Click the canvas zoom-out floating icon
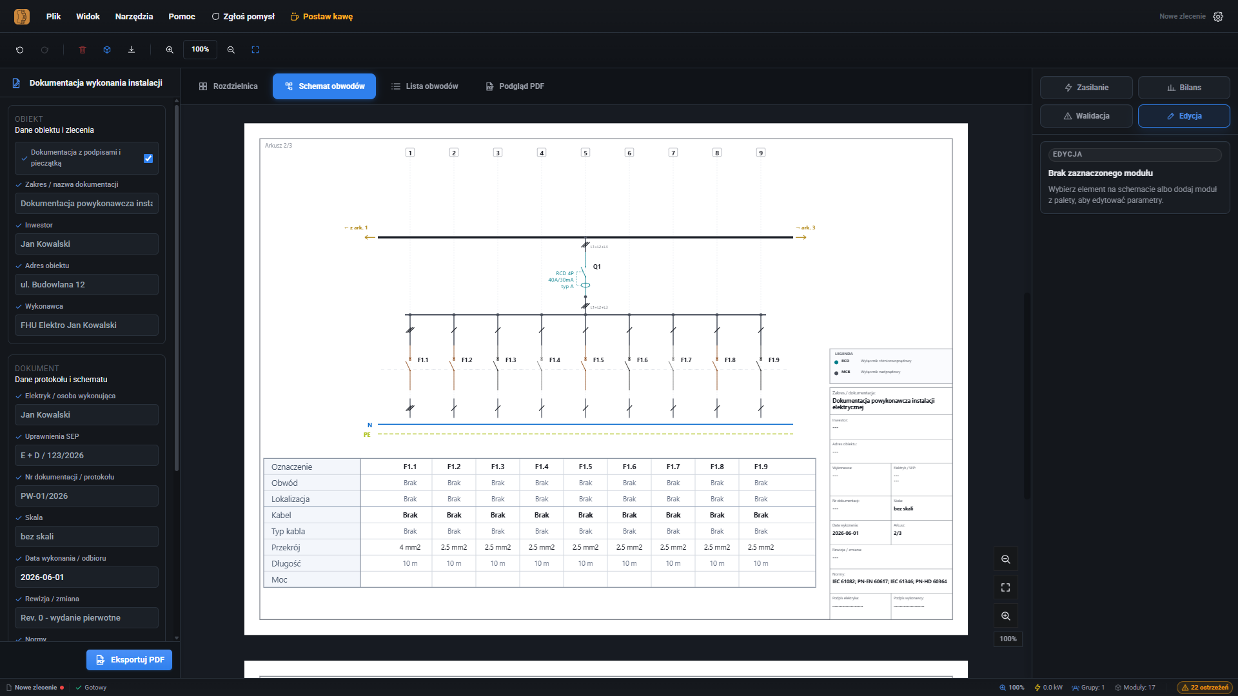The image size is (1238, 696). coord(1006,559)
